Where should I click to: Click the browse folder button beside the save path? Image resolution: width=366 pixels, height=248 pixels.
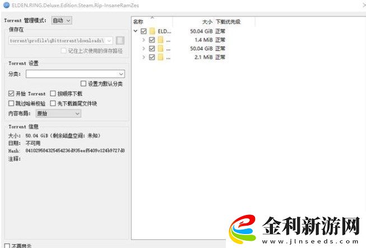[120, 40]
